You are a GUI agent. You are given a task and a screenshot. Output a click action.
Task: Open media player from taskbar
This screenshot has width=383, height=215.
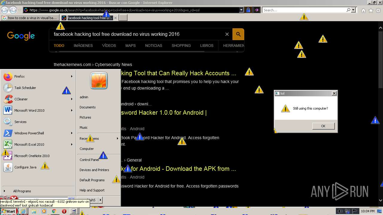click(44, 211)
